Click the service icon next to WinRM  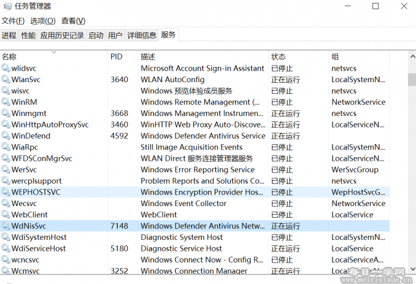(x=6, y=102)
